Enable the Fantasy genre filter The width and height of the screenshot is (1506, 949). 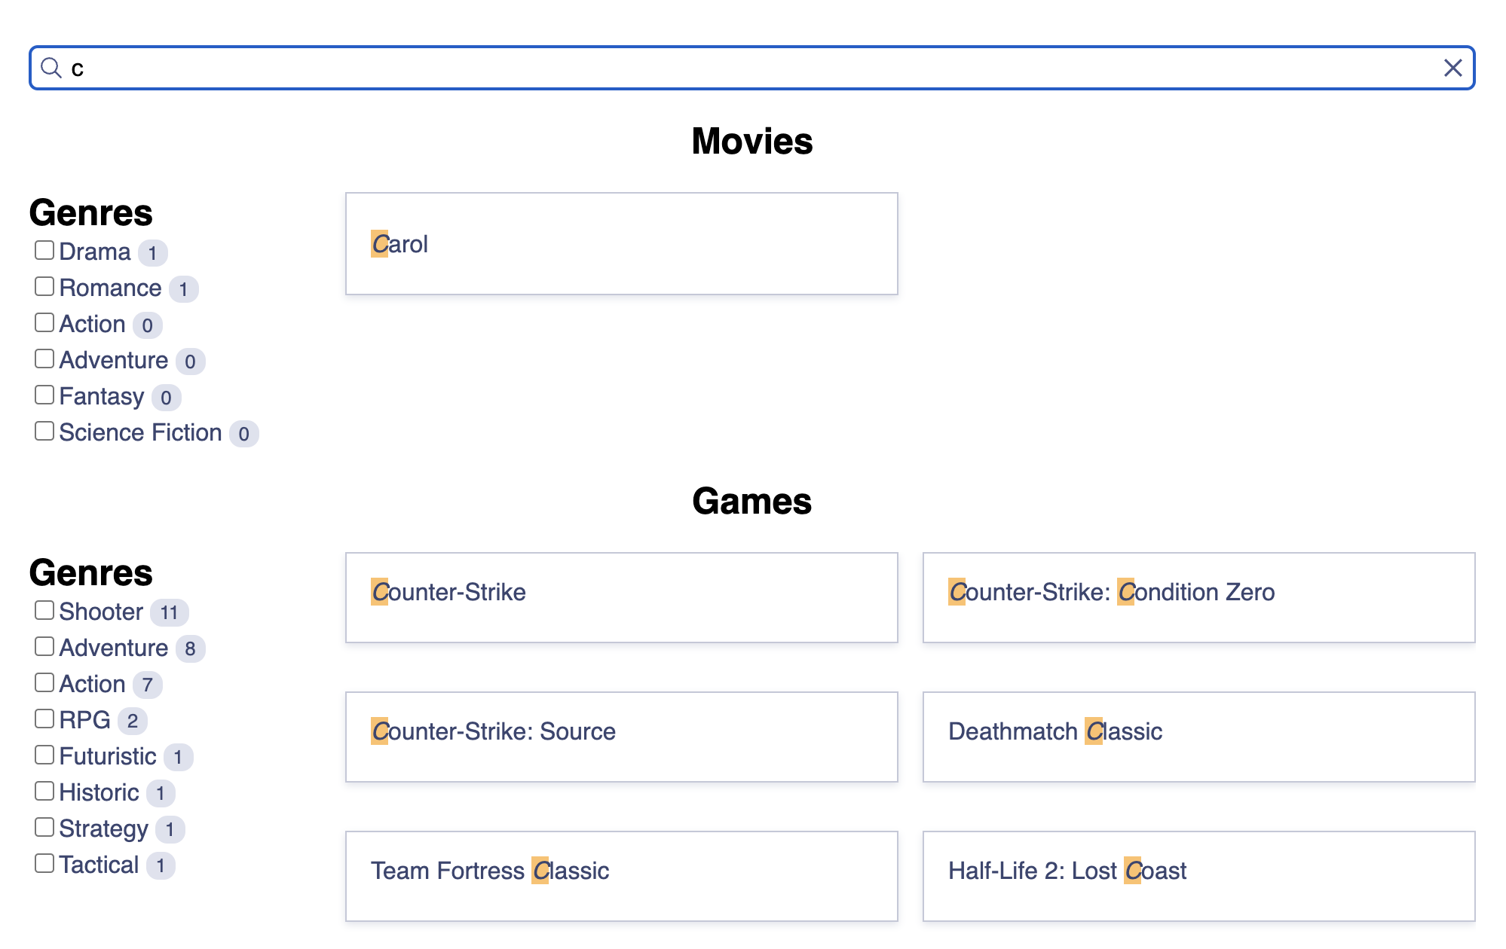click(x=44, y=395)
